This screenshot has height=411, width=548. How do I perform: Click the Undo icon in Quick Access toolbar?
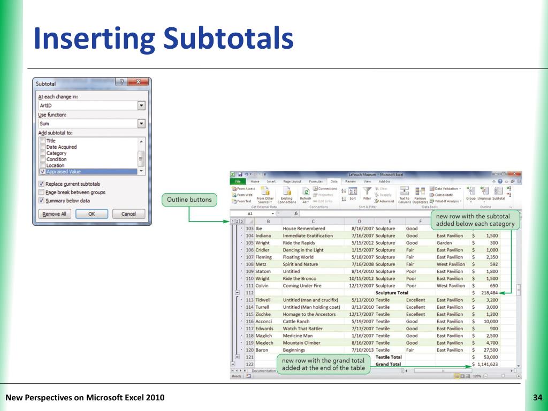[x=246, y=174]
